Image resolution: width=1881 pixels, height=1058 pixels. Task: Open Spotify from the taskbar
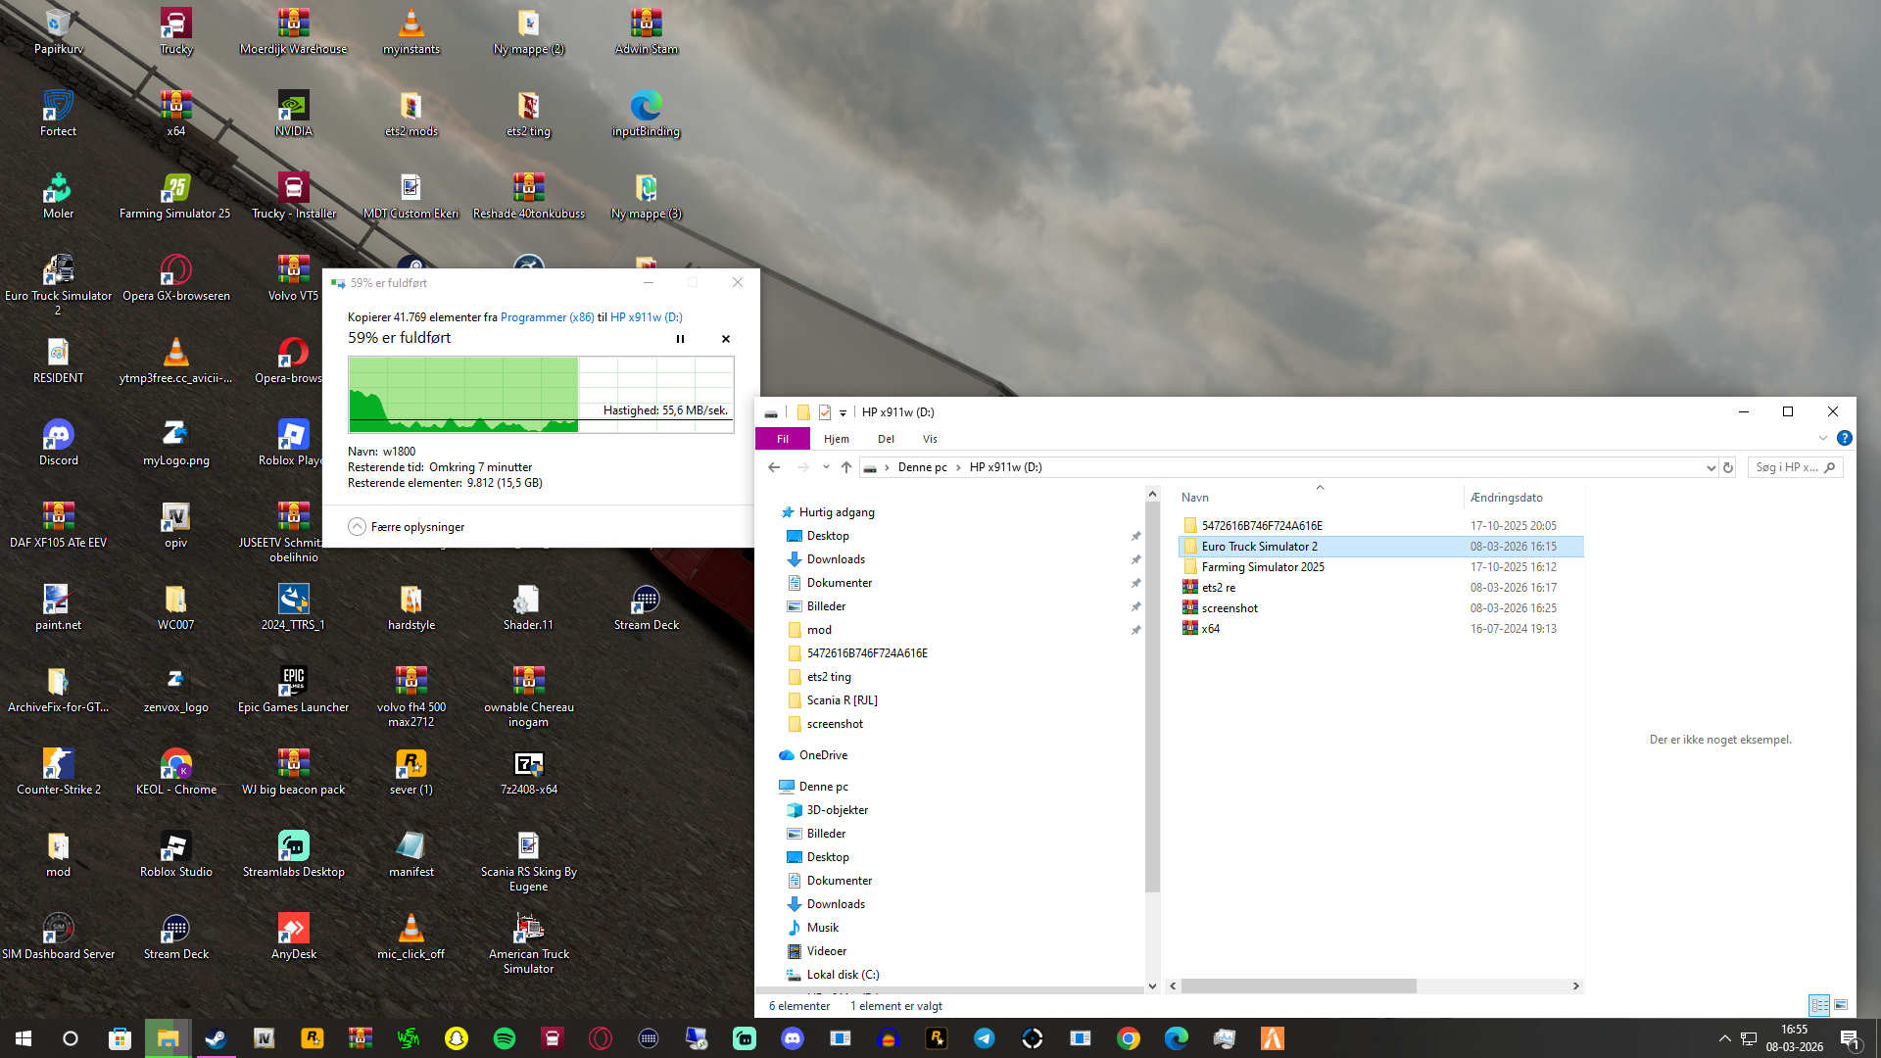tap(505, 1038)
